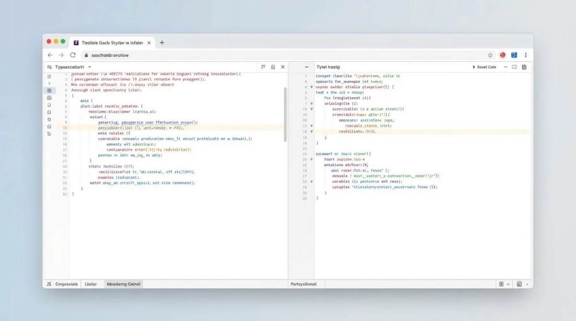Expand the Typaancation dropdown in left panel
576x321 pixels.
(90, 67)
